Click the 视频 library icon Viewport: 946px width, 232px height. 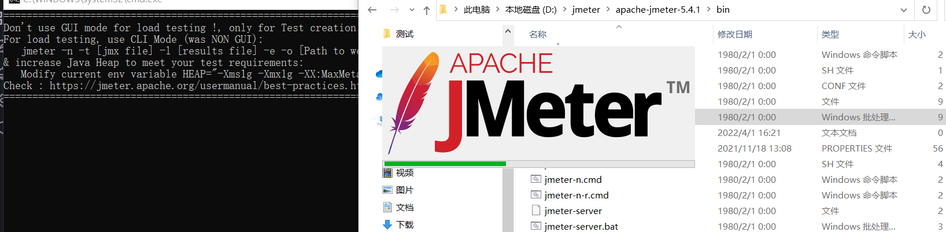[387, 173]
